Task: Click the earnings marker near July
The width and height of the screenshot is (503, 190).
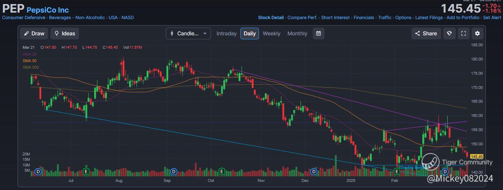Action: (x=86, y=171)
